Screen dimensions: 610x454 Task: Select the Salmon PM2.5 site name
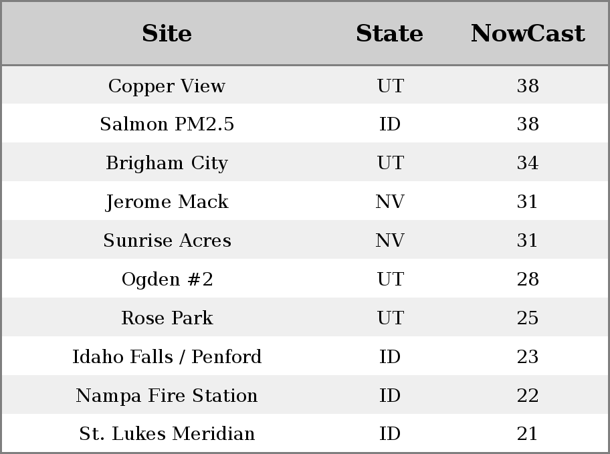(x=167, y=124)
